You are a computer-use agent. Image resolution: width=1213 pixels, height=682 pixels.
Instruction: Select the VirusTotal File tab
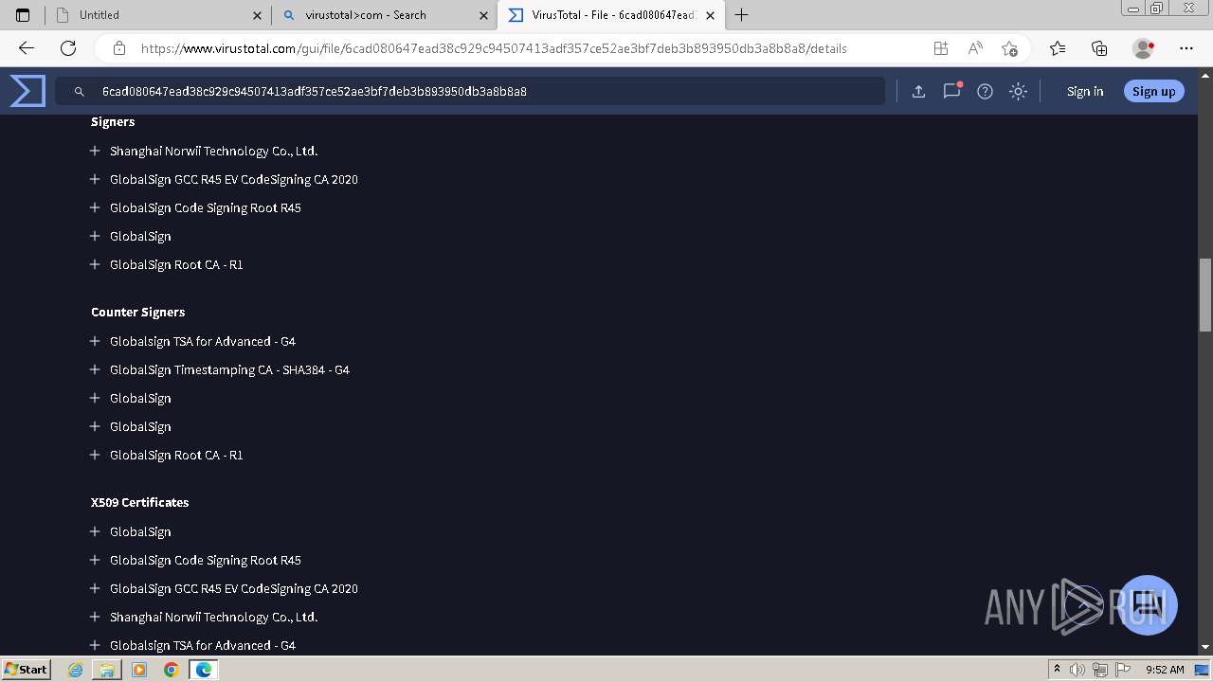click(x=611, y=15)
